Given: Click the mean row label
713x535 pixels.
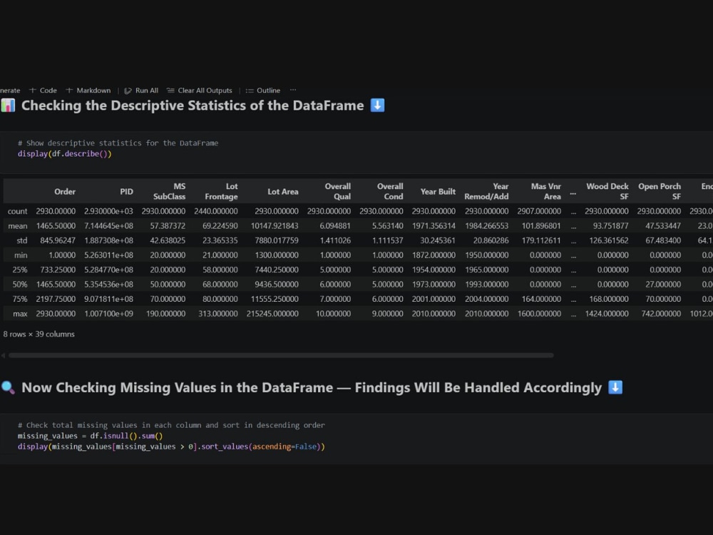Looking at the screenshot, I should tap(18, 225).
